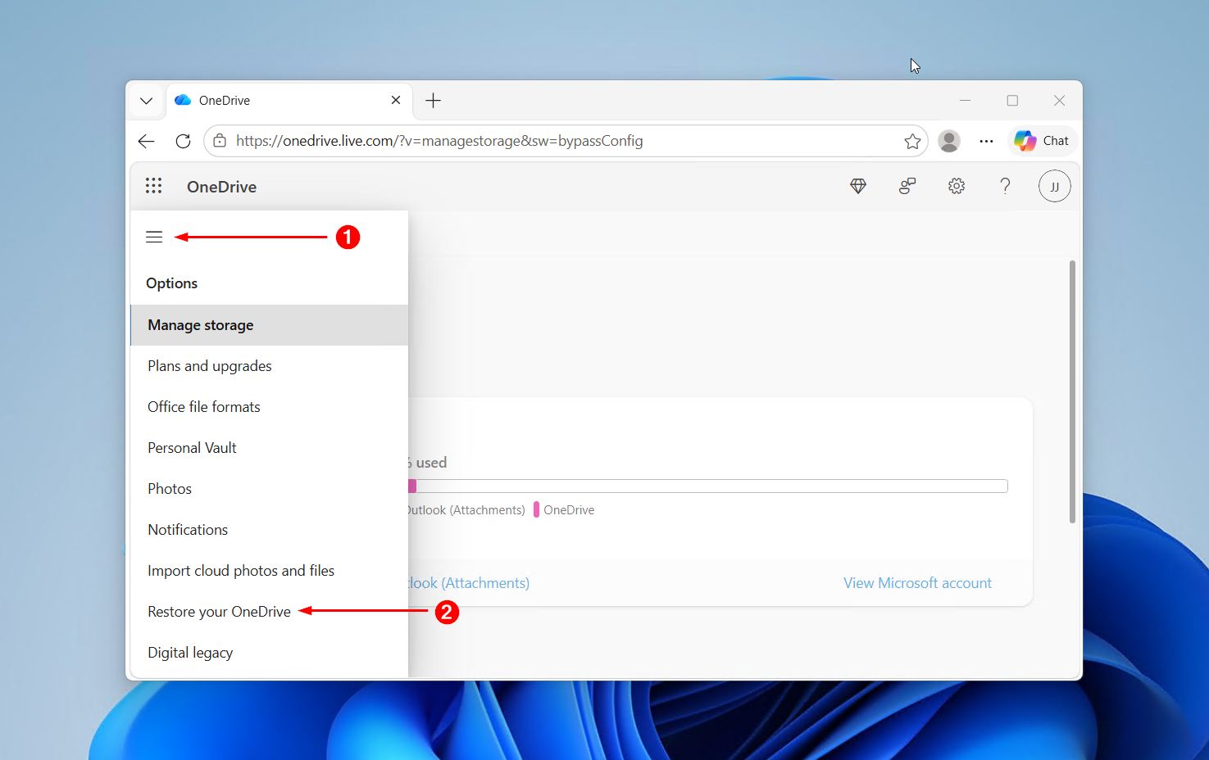
Task: Open the Outlook (Attachments) link
Action: (469, 583)
